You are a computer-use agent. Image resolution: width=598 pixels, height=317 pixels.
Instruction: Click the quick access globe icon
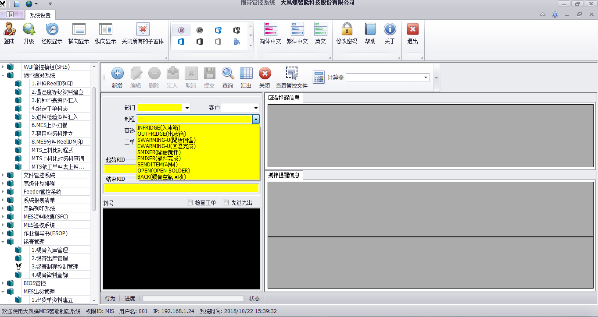30,4
